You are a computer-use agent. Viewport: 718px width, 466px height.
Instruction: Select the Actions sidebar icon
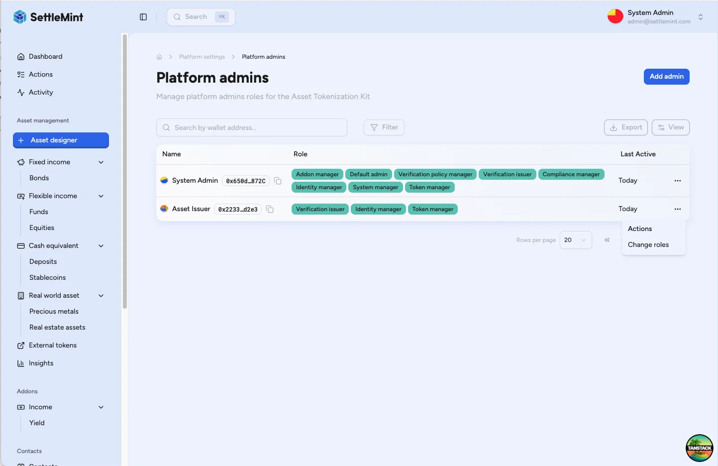(x=20, y=74)
